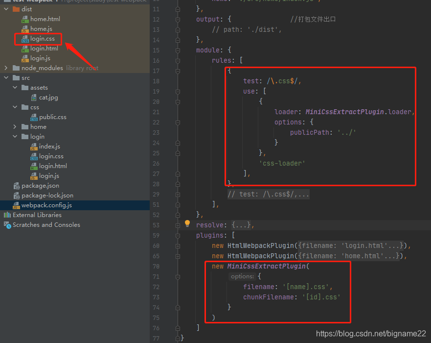Click the intention lightbulb icon on line 53
Viewport: 431px width, 343px height.
point(187,223)
